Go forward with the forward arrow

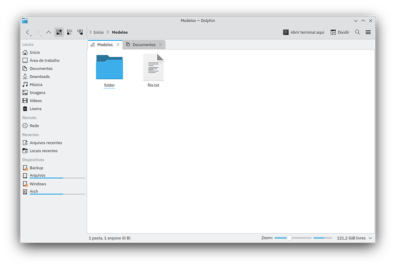pyautogui.click(x=38, y=32)
